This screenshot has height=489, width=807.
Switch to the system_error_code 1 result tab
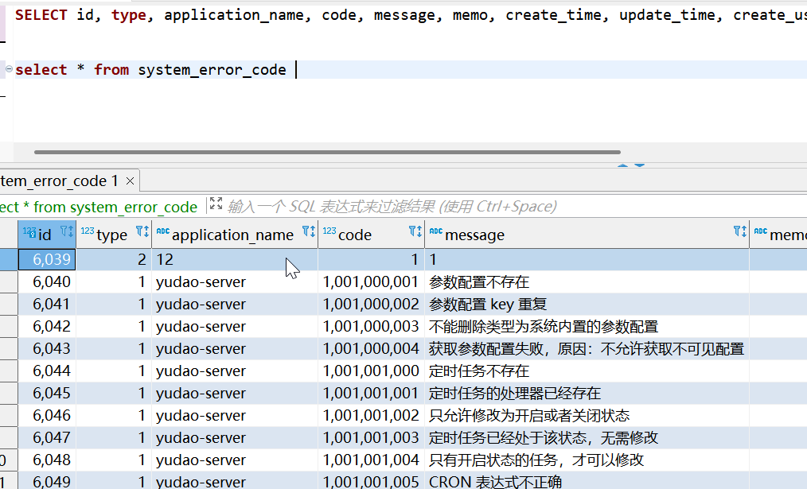coord(59,180)
